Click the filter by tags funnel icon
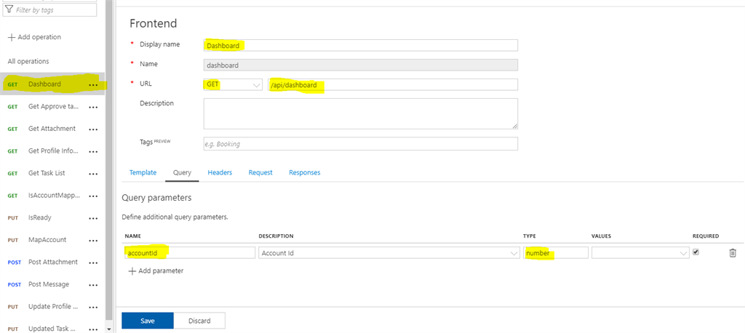The height and width of the screenshot is (333, 745). pos(9,10)
